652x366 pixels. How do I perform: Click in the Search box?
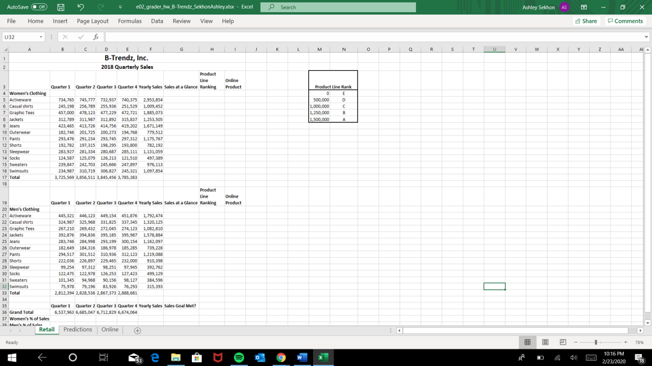pos(338,7)
